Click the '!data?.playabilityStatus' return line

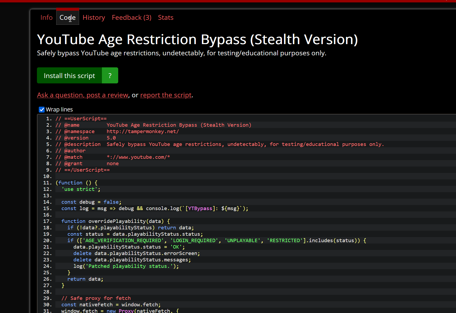[x=131, y=228]
